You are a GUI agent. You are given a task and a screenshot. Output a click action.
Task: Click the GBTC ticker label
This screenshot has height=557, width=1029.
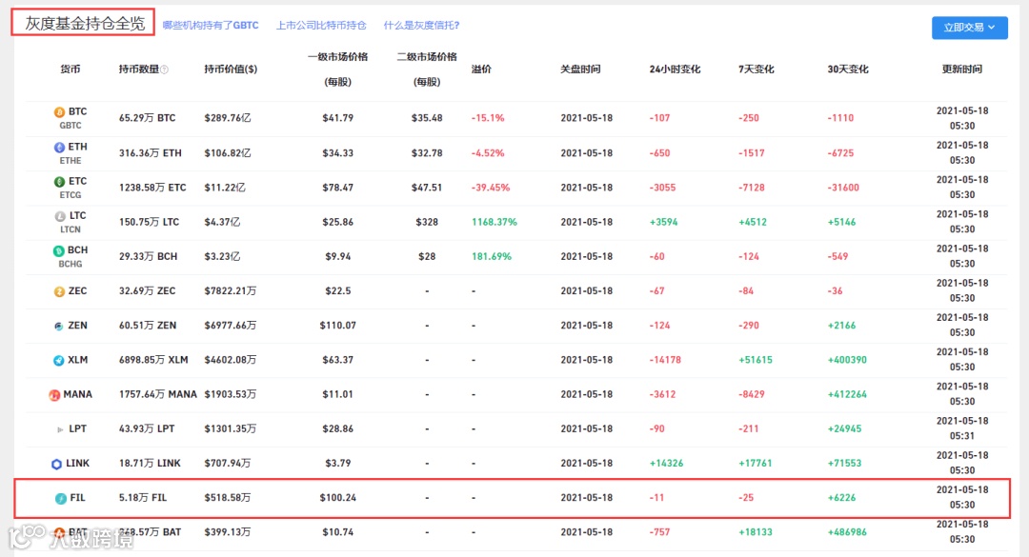coord(71,126)
